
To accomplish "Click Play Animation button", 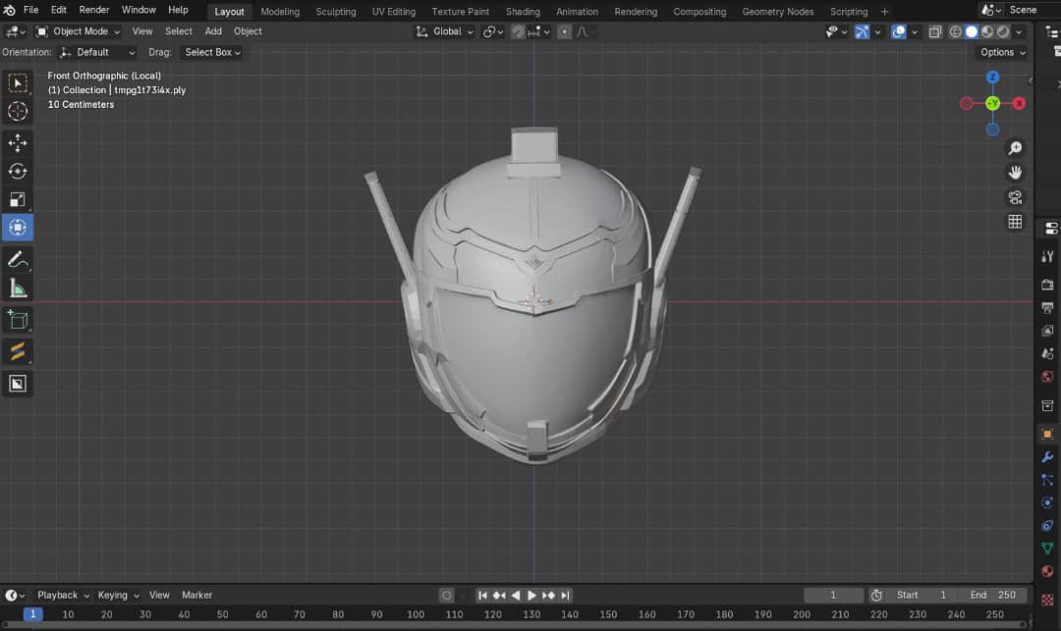I will point(531,596).
